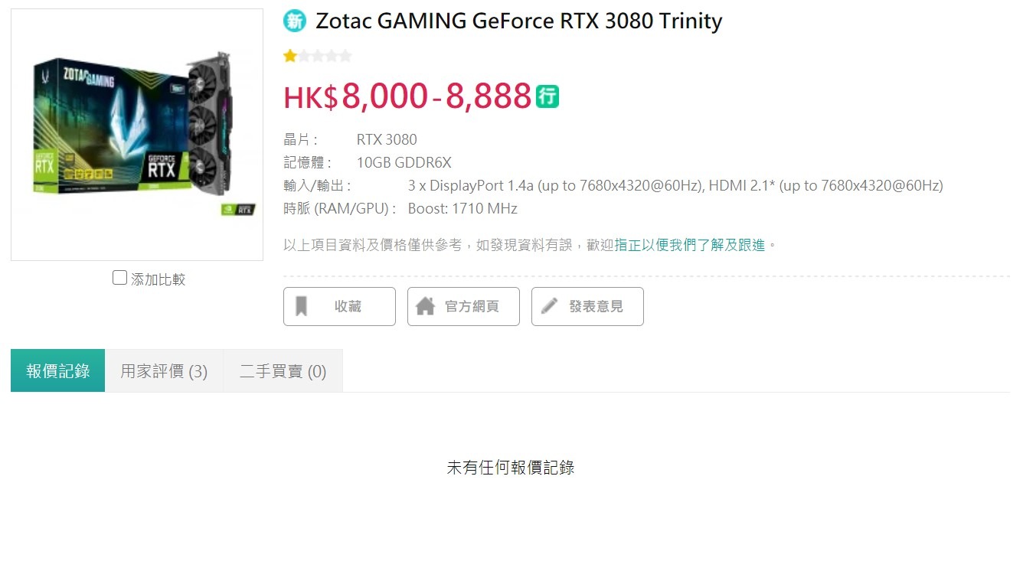Click the bookmark icon on 收藏 button
Viewport: 1023px width, 574px height.
pyautogui.click(x=302, y=306)
